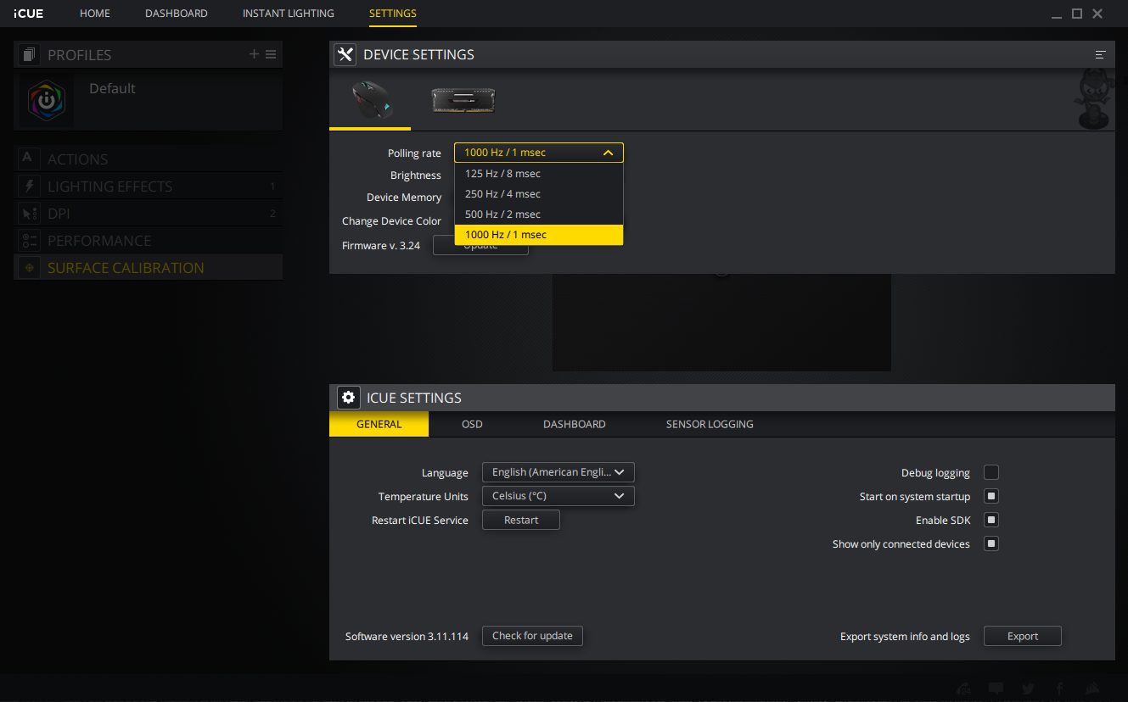1128x702 pixels.
Task: Switch to INSTANT LIGHTING tab
Action: click(289, 14)
